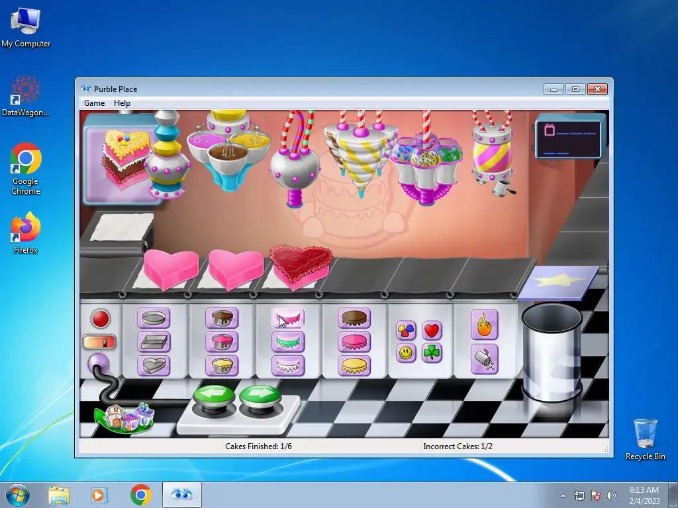
Task: Click Incorrect Cakes: 1/2 status text
Action: (458, 446)
